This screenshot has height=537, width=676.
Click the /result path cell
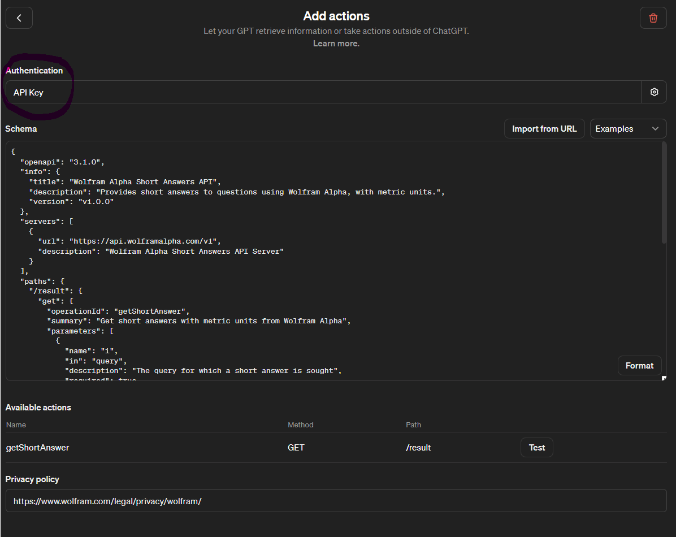pos(418,447)
